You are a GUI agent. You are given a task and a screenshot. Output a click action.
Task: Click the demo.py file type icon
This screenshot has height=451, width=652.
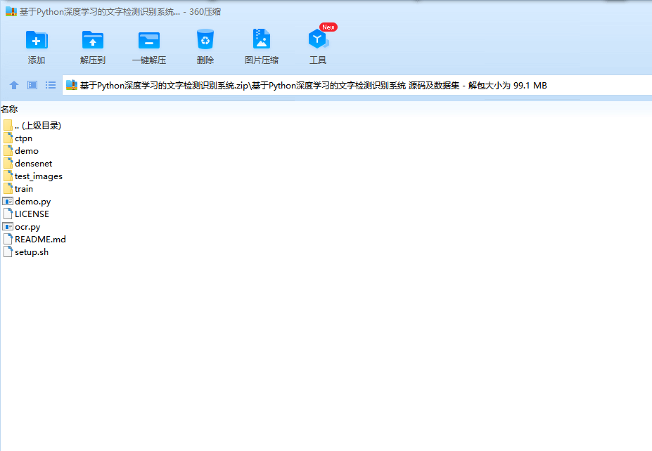[8, 202]
